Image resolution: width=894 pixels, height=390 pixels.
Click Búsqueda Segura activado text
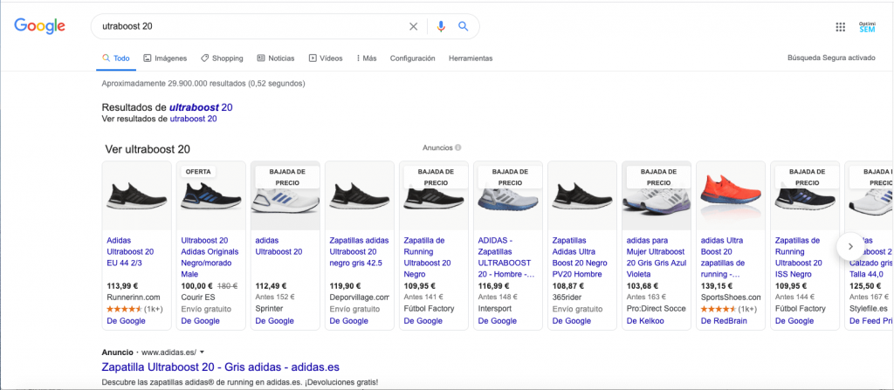831,58
